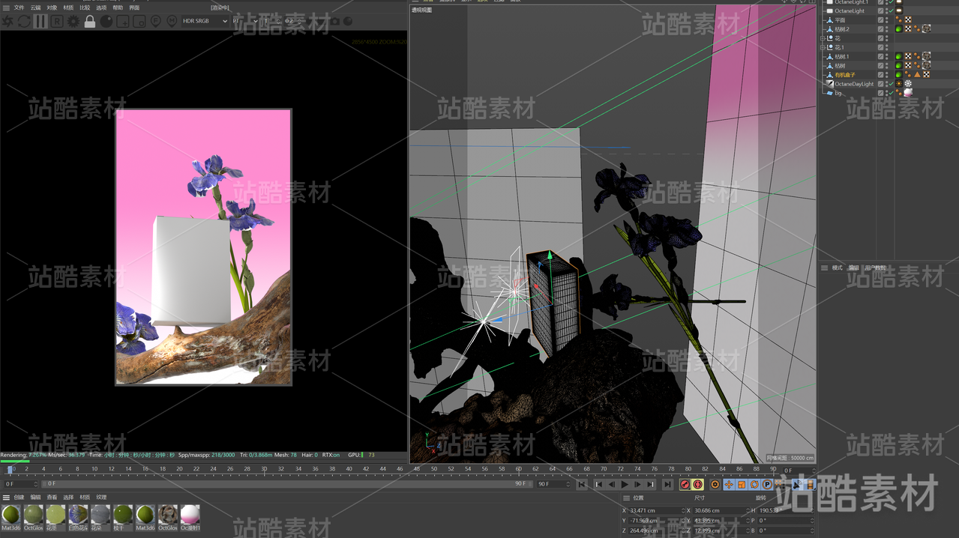959x538 pixels.
Task: Click the OctaneLight tag icon
Action: (899, 11)
